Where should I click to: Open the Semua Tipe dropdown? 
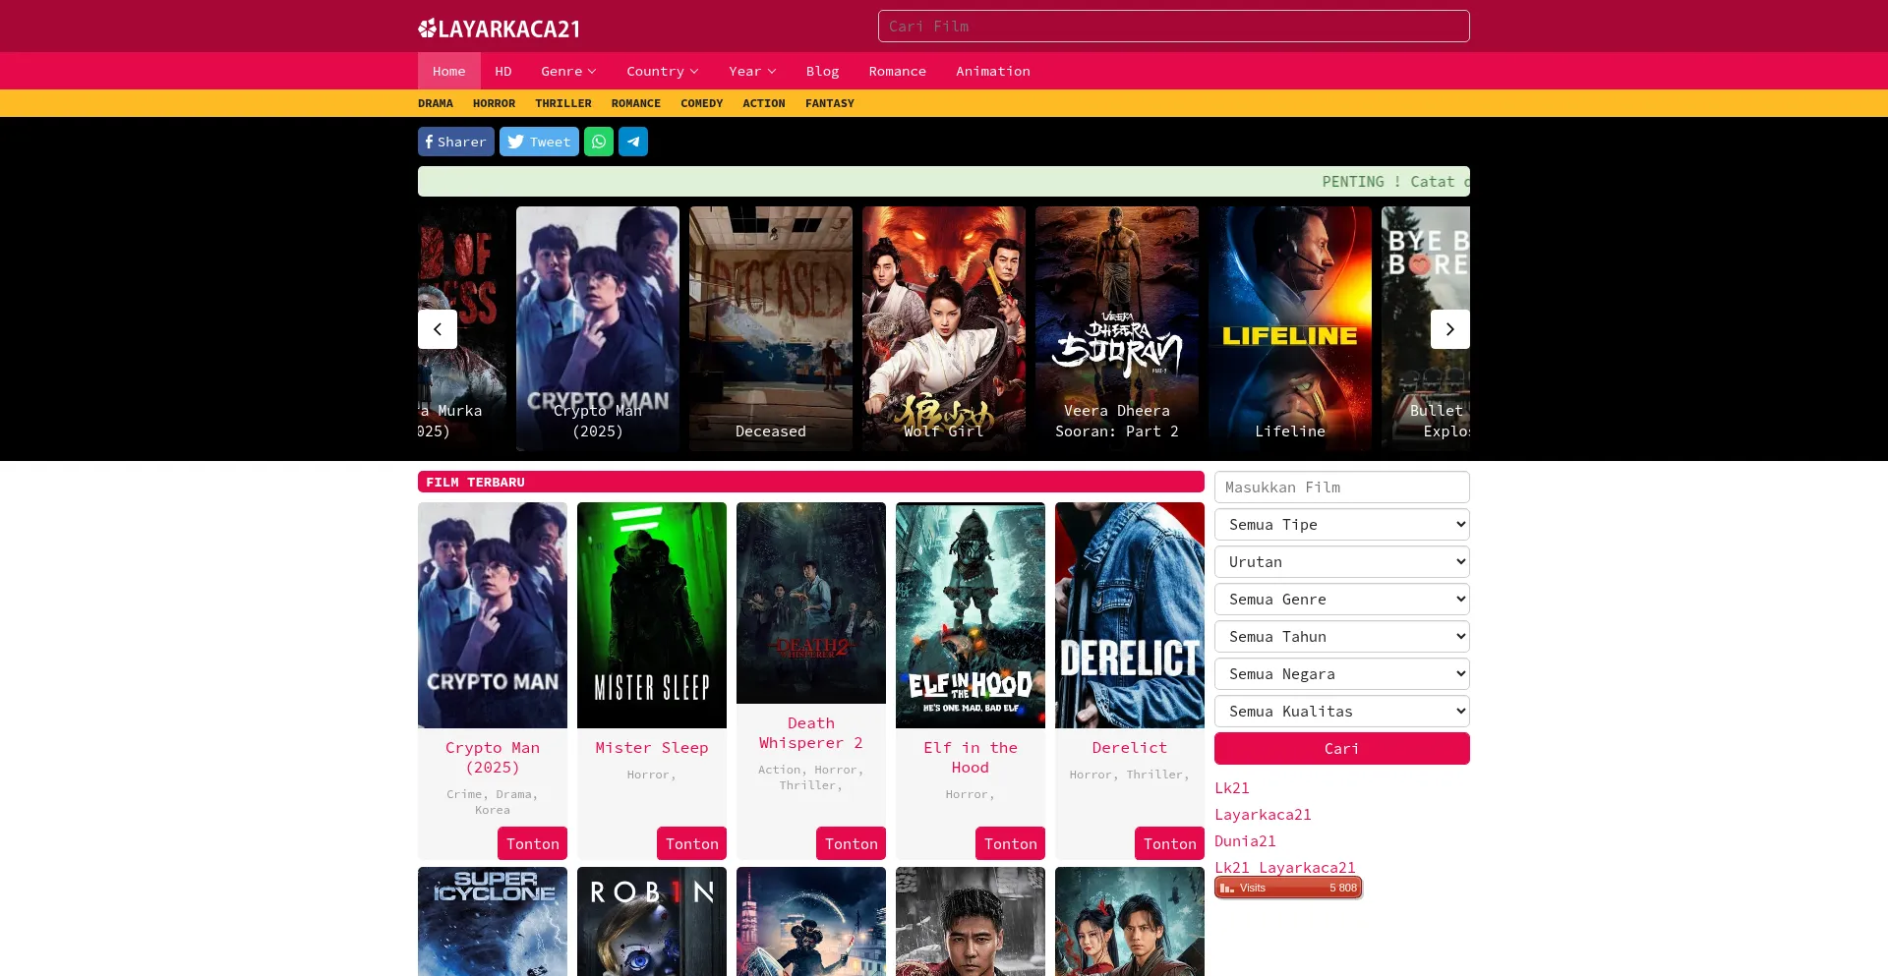(x=1341, y=525)
